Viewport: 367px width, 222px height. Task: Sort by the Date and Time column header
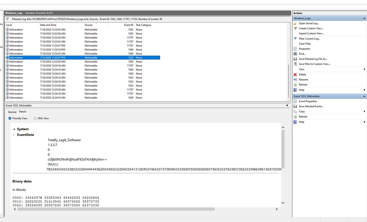[x=61, y=25]
